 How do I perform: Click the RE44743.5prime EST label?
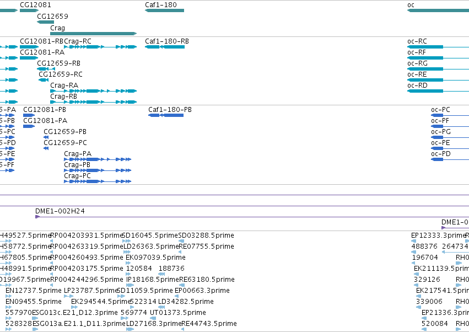tap(209, 324)
